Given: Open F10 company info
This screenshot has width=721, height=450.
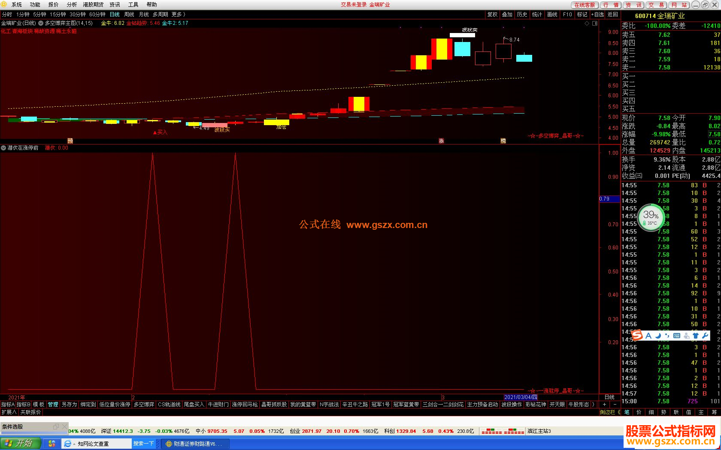Looking at the screenshot, I should [x=567, y=15].
